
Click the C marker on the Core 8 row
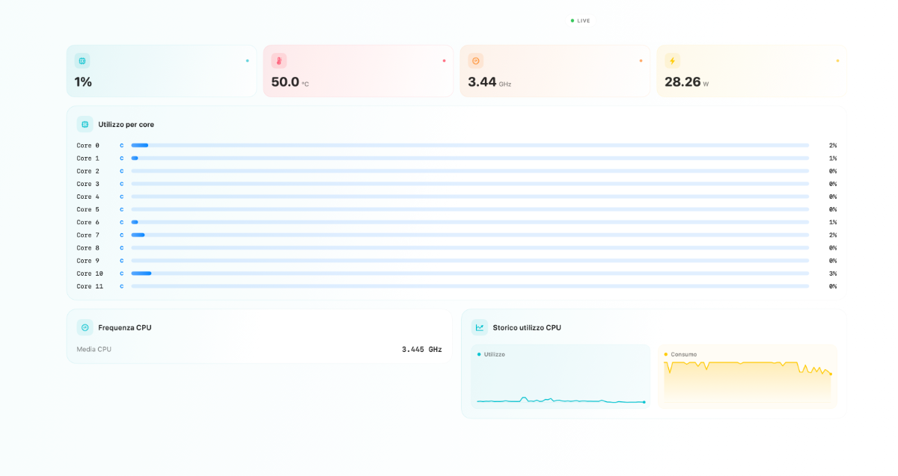tap(122, 248)
